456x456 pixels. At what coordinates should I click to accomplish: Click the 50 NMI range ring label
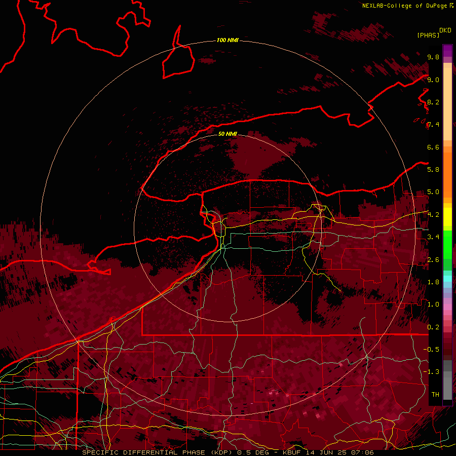pos(227,134)
